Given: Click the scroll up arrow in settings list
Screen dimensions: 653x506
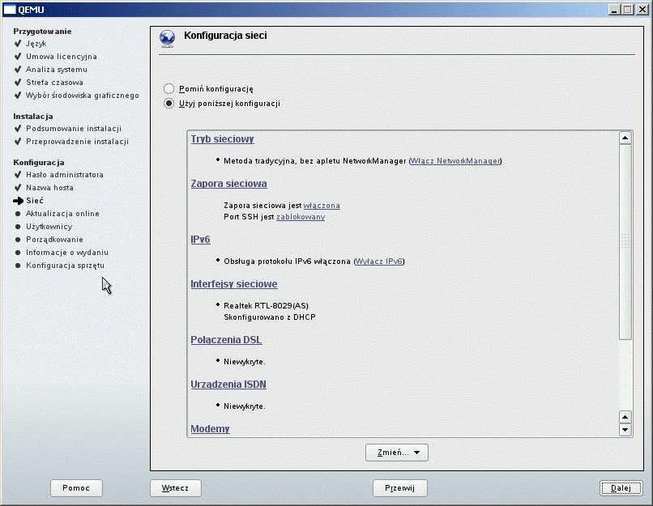Looking at the screenshot, I should point(625,138).
